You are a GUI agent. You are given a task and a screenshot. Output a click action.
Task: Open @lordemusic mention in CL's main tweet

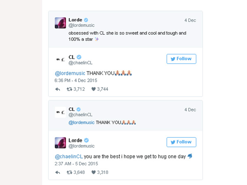click(x=70, y=73)
